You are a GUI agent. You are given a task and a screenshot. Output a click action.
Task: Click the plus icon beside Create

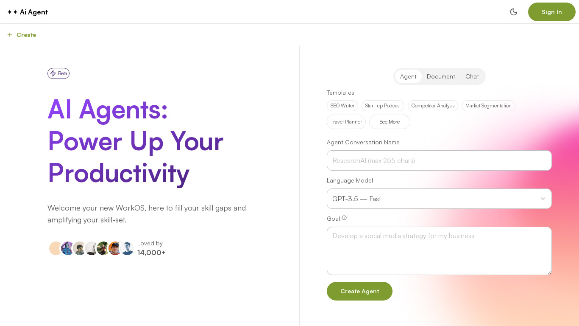click(10, 35)
